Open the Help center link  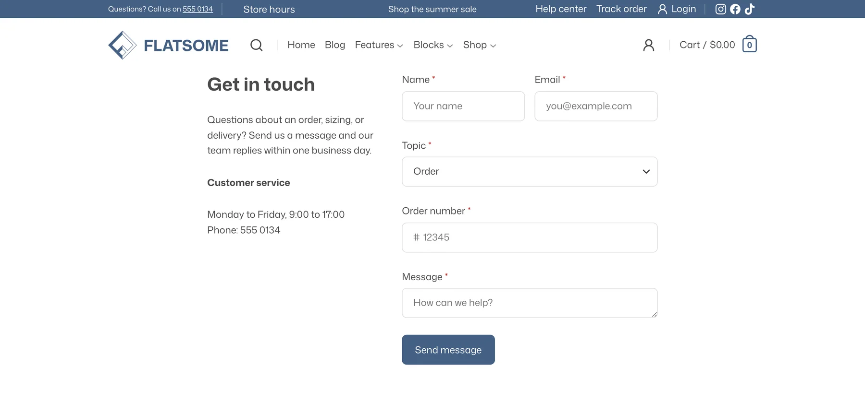coord(561,9)
